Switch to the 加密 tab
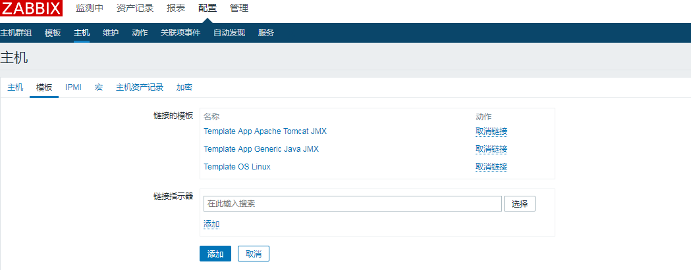691x270 pixels. (x=184, y=87)
